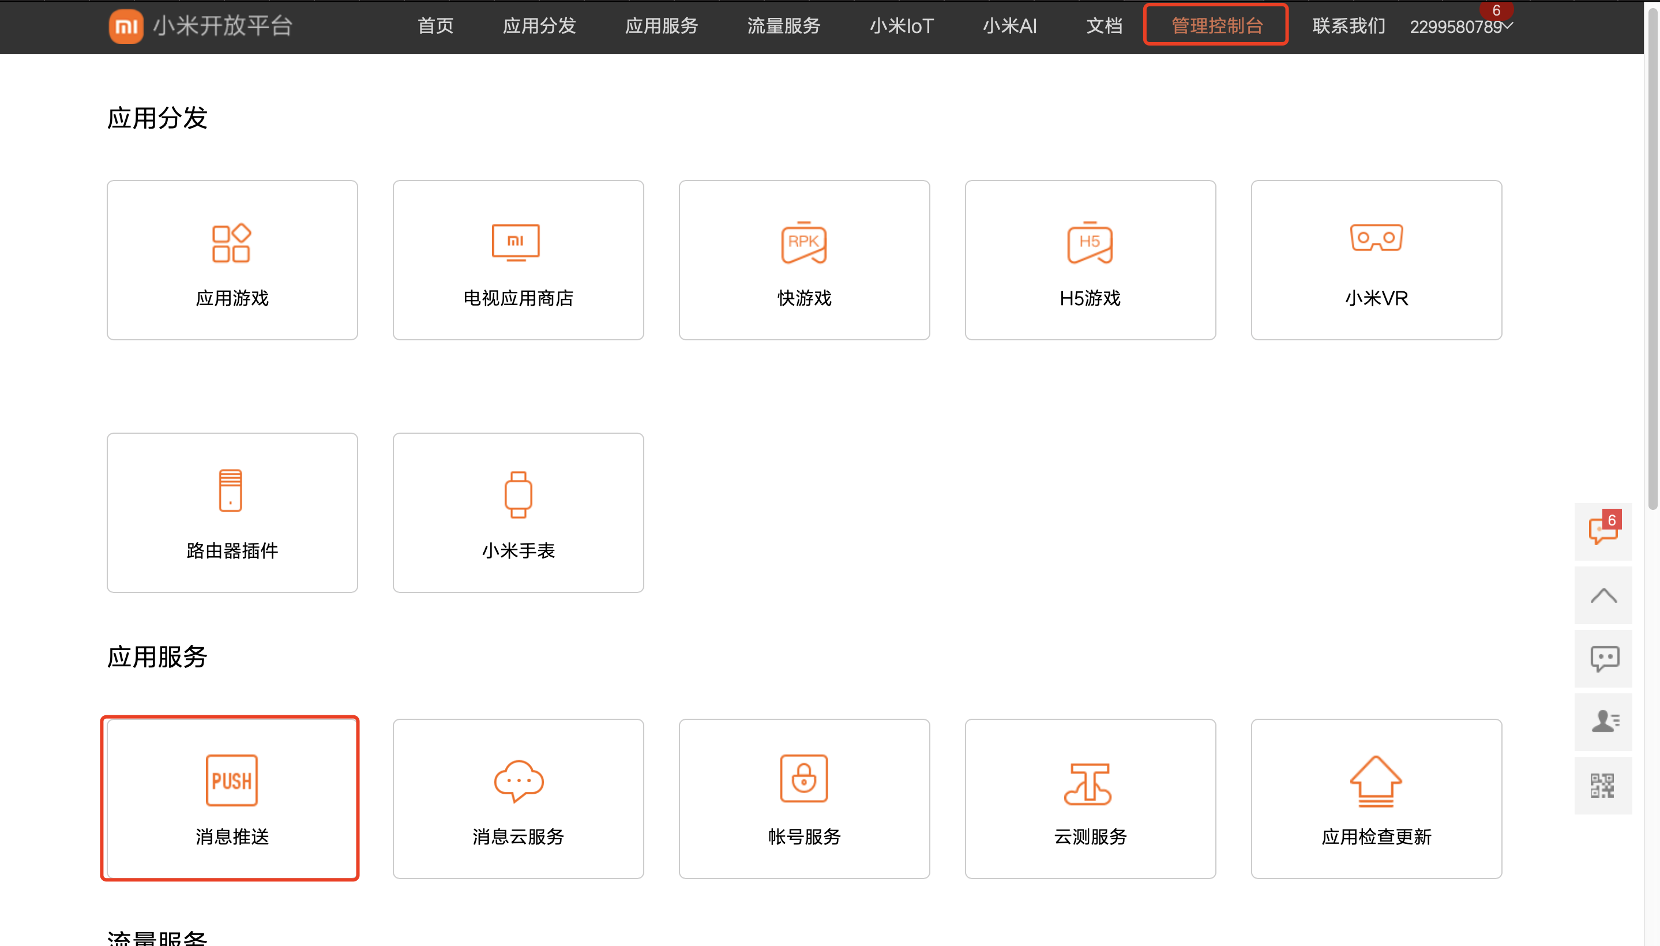1660x946 pixels.
Task: Click the 应用检查更新 card label
Action: [x=1376, y=837]
